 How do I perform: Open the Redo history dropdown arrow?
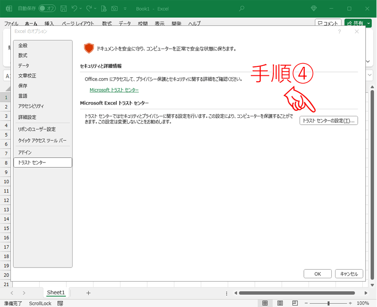(95, 8)
